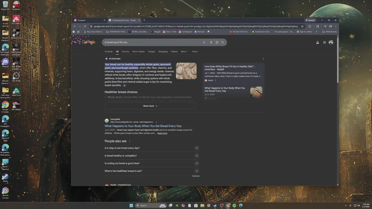Click the link icon after AI Overview paragraph
The width and height of the screenshot is (372, 209).
[124, 85]
